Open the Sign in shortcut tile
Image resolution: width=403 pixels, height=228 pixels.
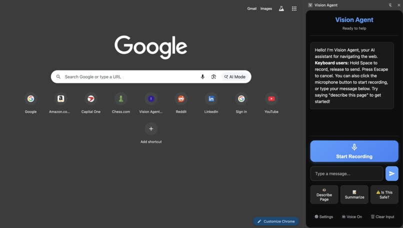pos(241,103)
